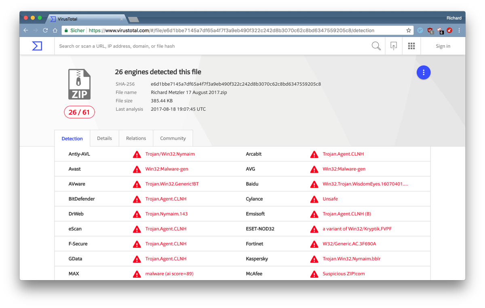Open the VirusTotal logo home link

point(37,46)
